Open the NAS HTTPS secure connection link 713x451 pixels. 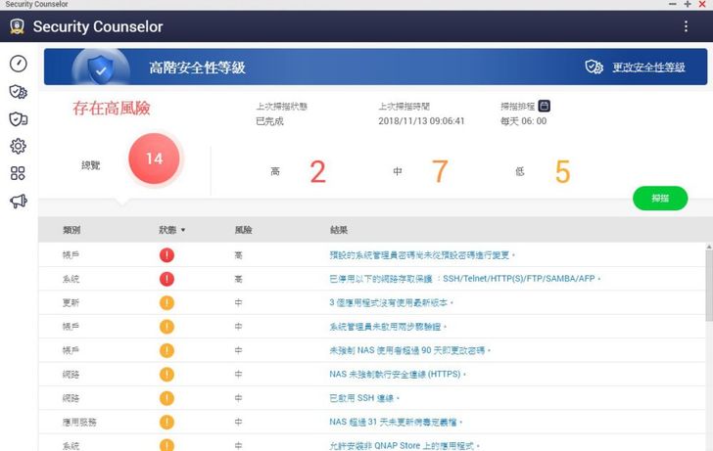(x=398, y=375)
